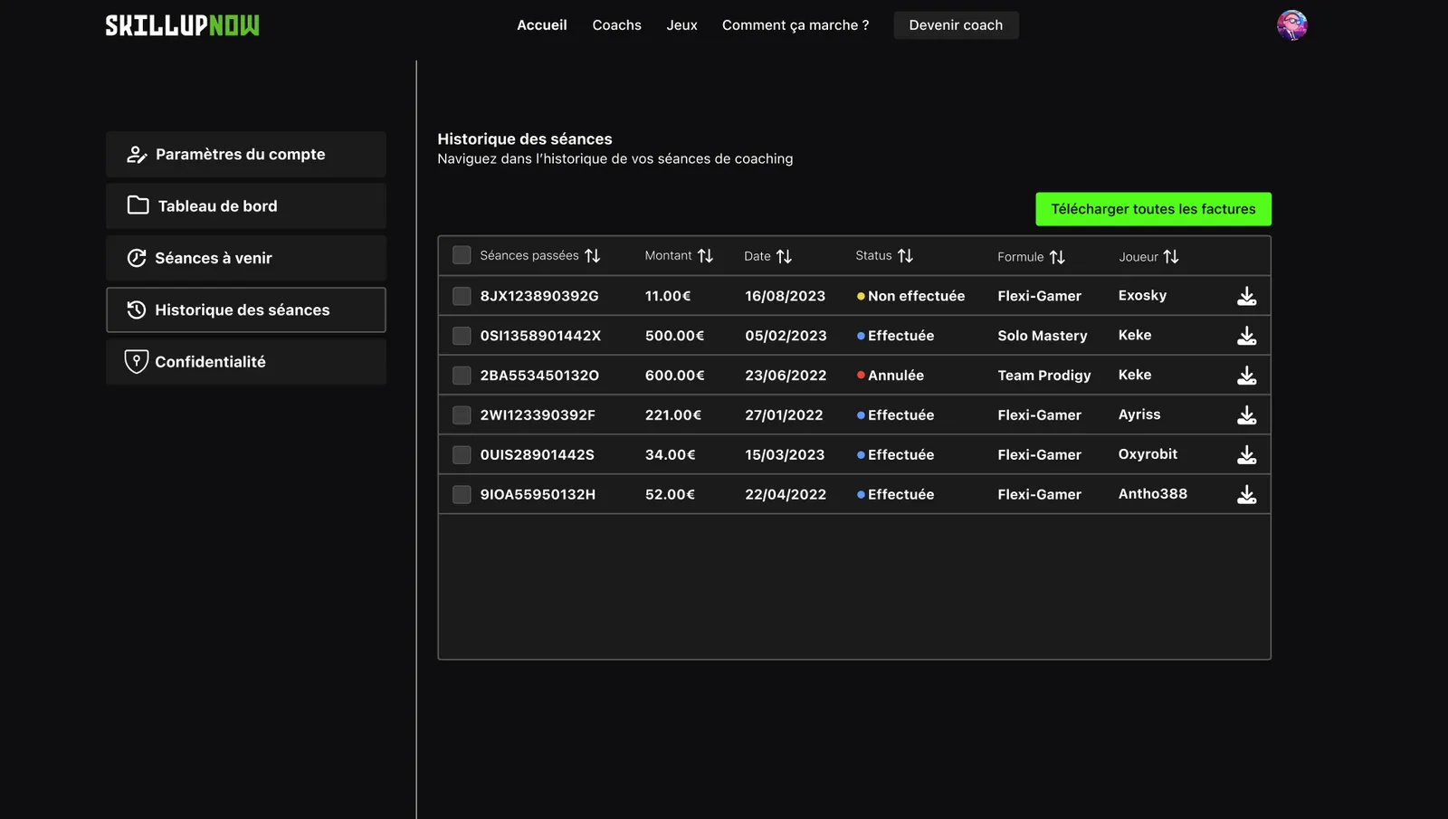Open the Coachs menu item
This screenshot has width=1448, height=819.
click(x=616, y=24)
